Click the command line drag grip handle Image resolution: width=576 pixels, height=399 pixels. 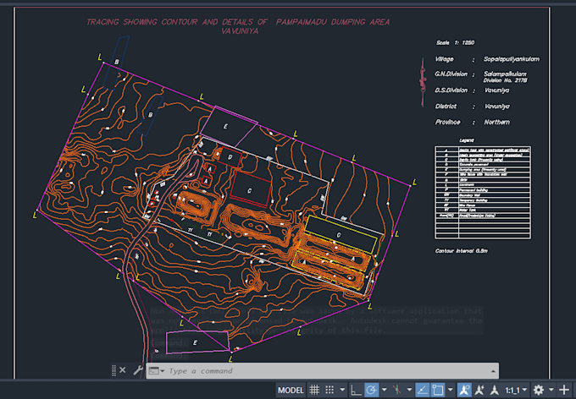click(x=114, y=370)
